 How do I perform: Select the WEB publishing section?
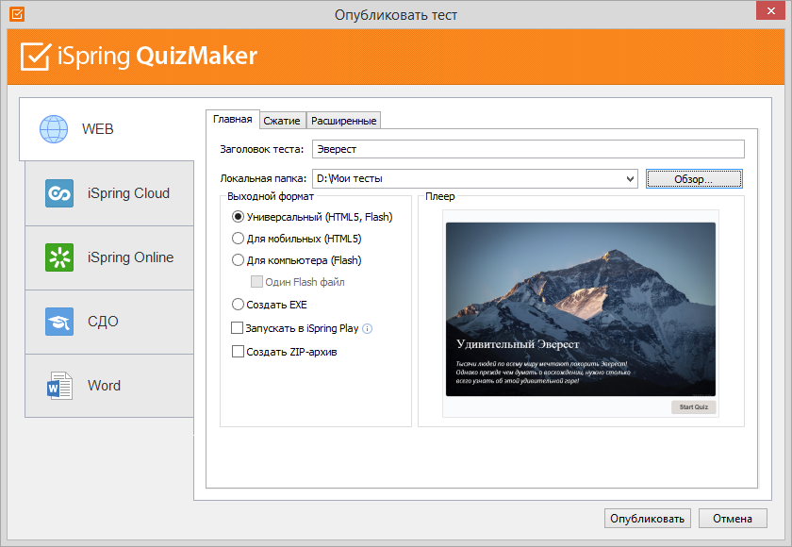pyautogui.click(x=107, y=129)
